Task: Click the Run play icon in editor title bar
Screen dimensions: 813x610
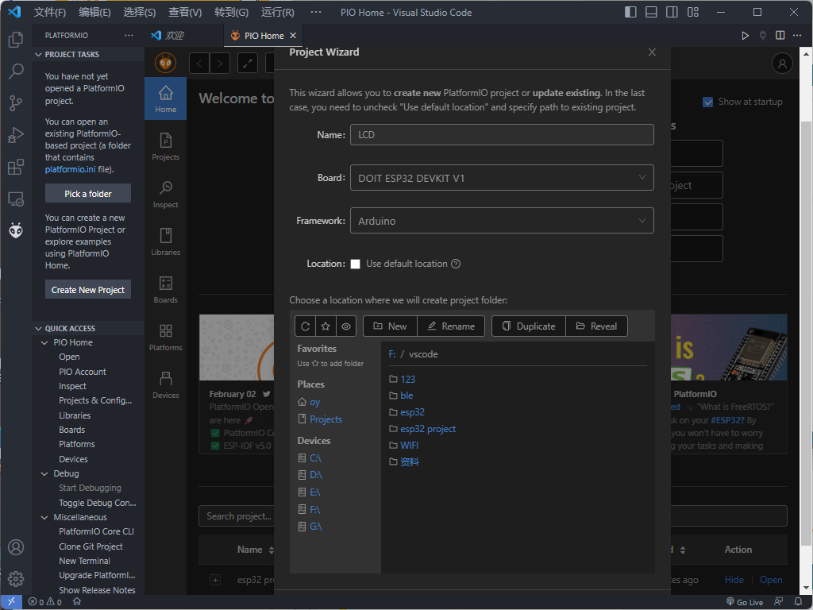Action: 745,35
